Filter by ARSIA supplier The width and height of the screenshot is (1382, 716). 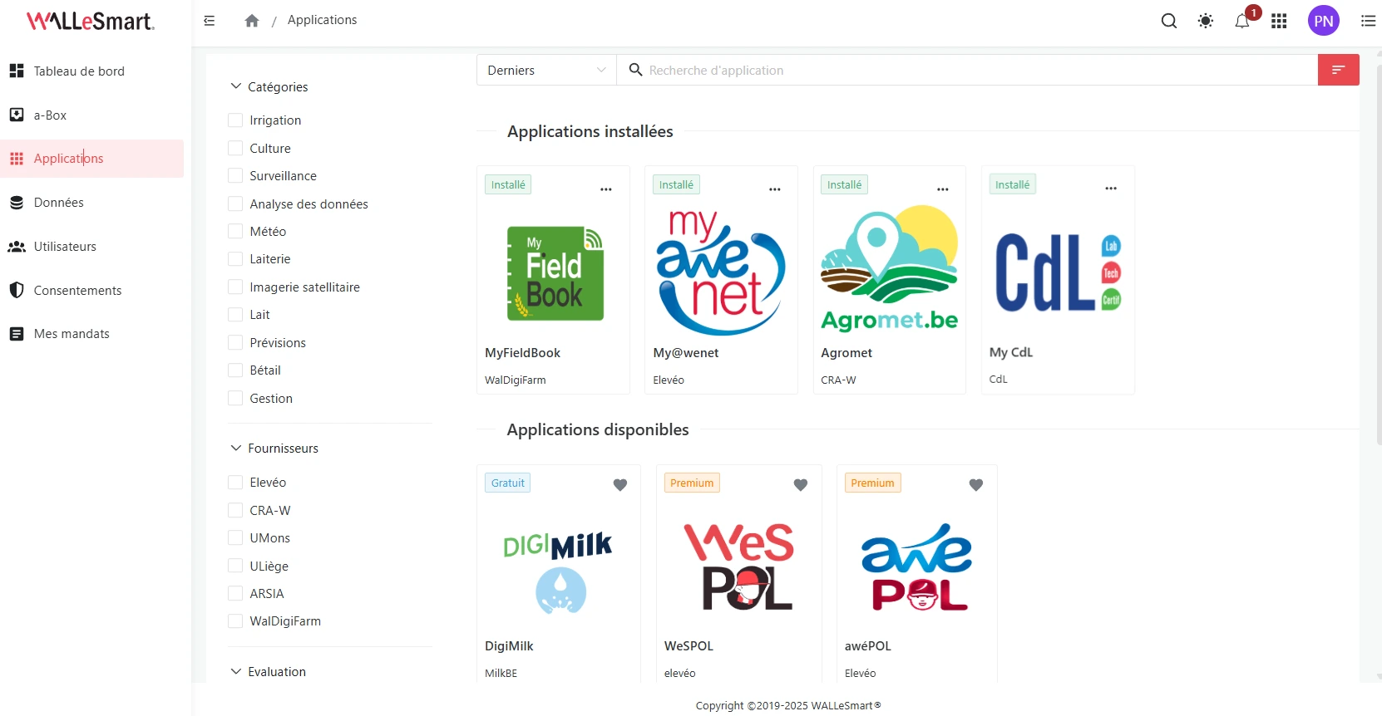(235, 594)
